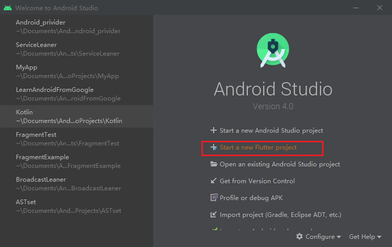The height and width of the screenshot is (247, 392).
Task: Click the plus icon for new Android Studio project
Action: (x=213, y=130)
